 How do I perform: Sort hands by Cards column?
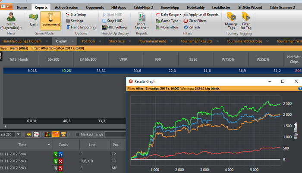[63, 145]
